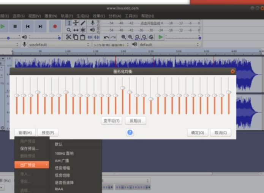Click the 取消(C) cancel button
264x193 pixels.
click(221, 133)
